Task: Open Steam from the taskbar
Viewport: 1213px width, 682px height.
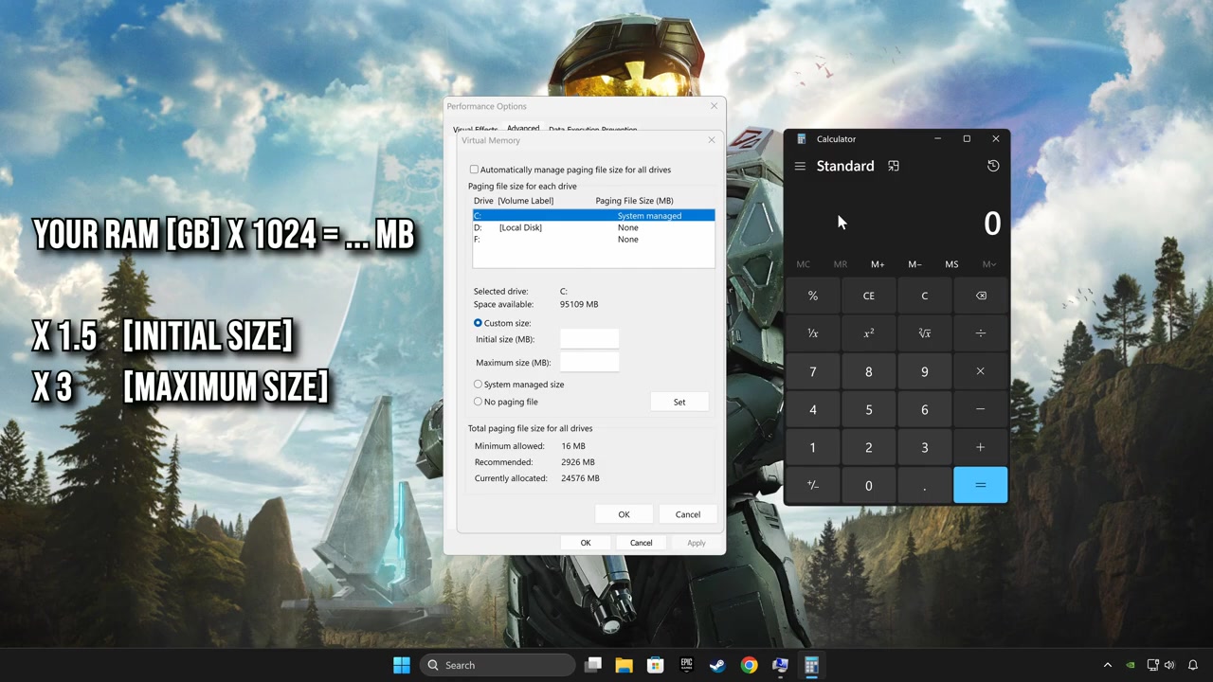Action: pyautogui.click(x=717, y=665)
